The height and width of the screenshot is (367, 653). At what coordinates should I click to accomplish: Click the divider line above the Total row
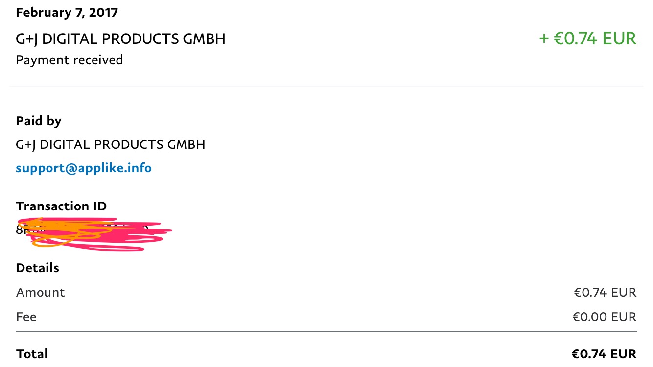(326, 331)
